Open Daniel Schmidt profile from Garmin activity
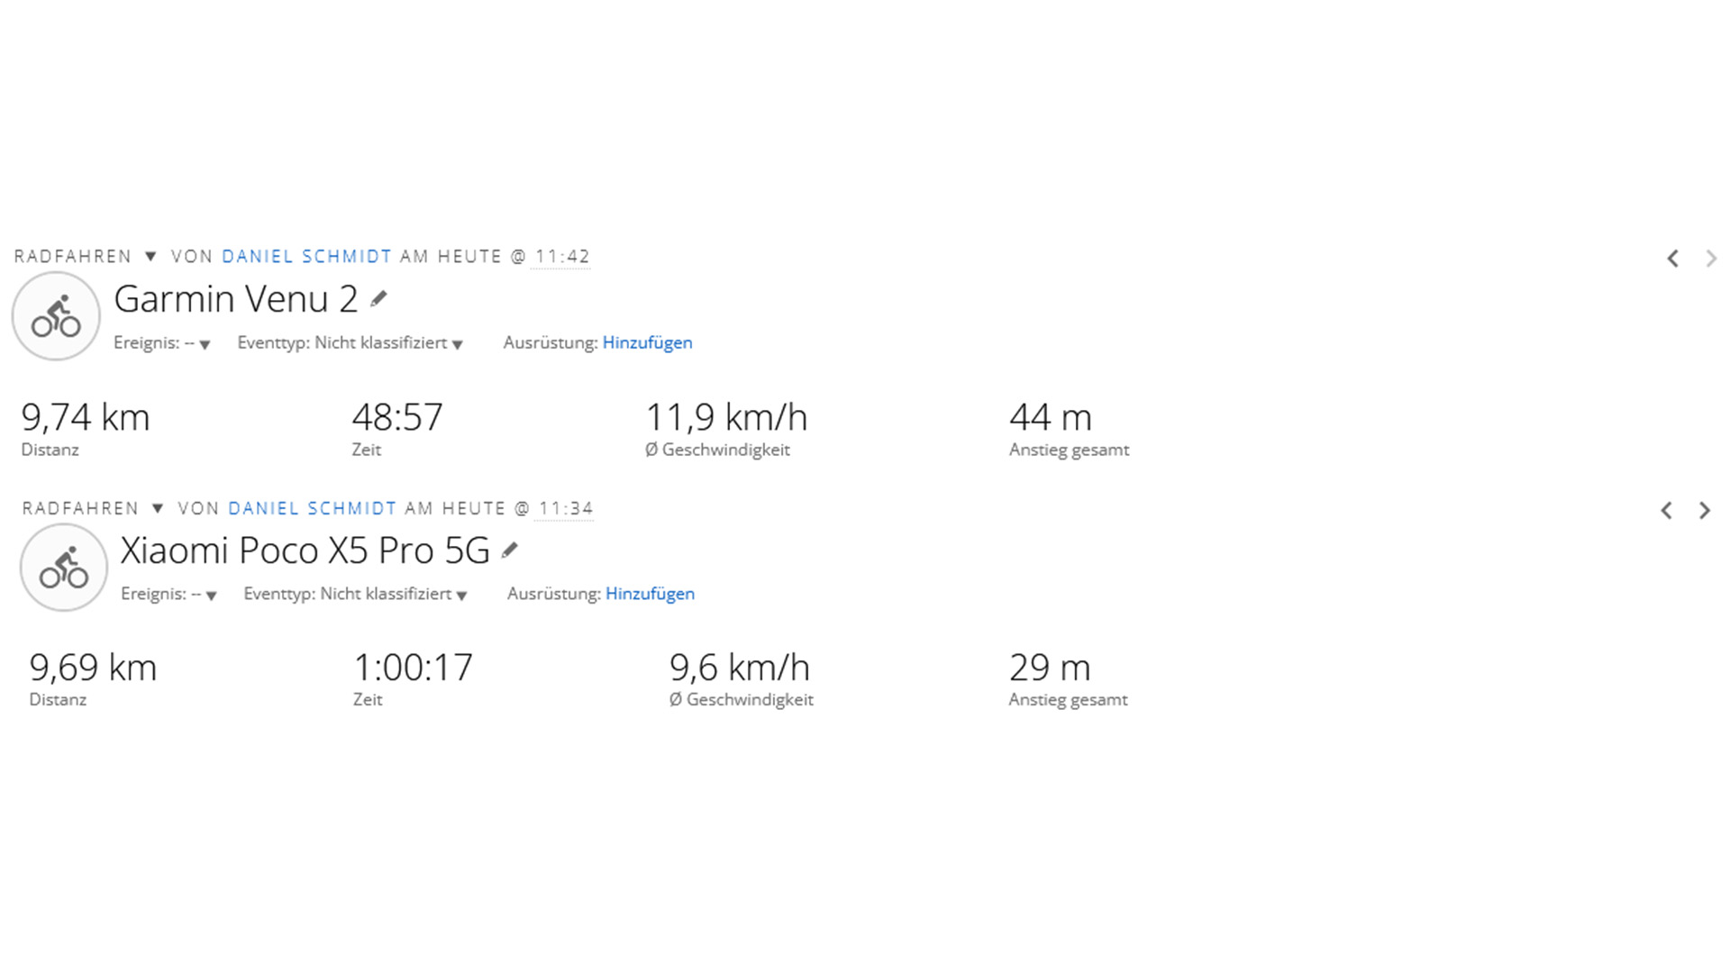Screen dimensions: 1730x973 pyautogui.click(x=306, y=257)
